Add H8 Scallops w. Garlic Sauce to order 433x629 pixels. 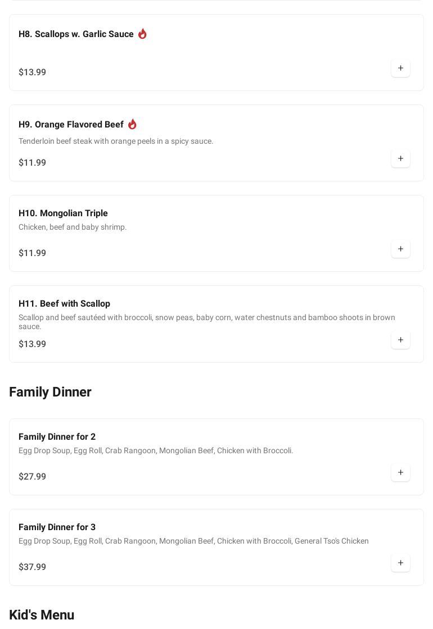pos(400,69)
